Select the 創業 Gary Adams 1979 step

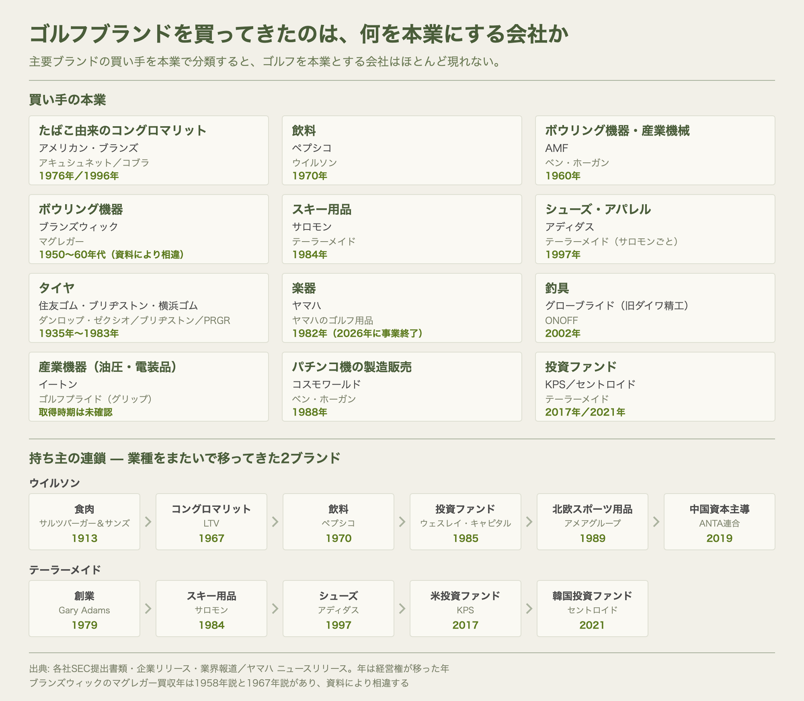(84, 609)
